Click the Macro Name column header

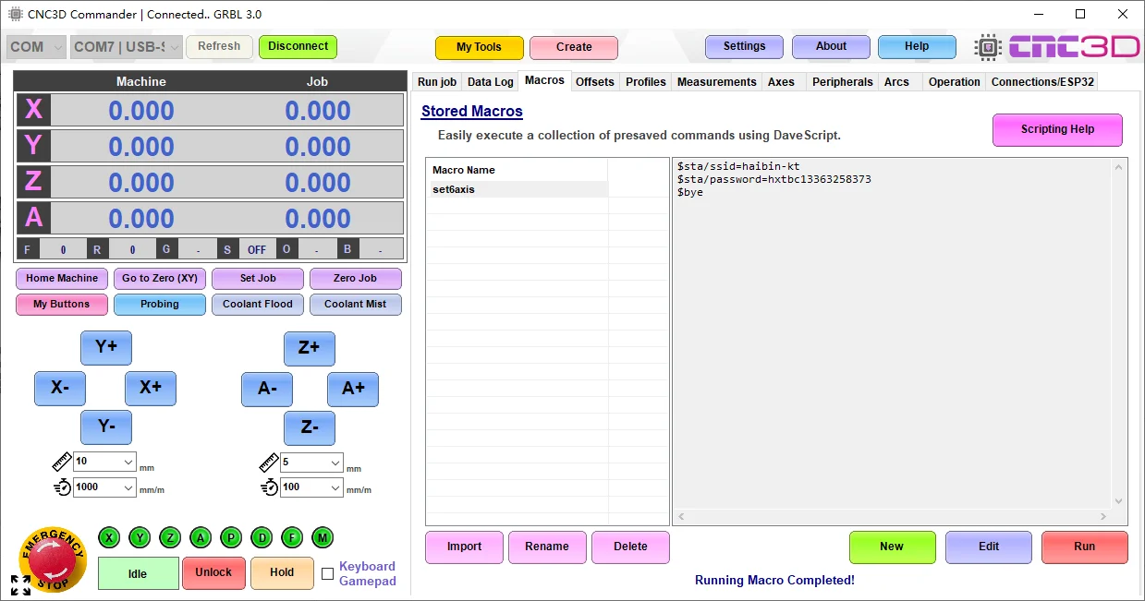tap(517, 170)
